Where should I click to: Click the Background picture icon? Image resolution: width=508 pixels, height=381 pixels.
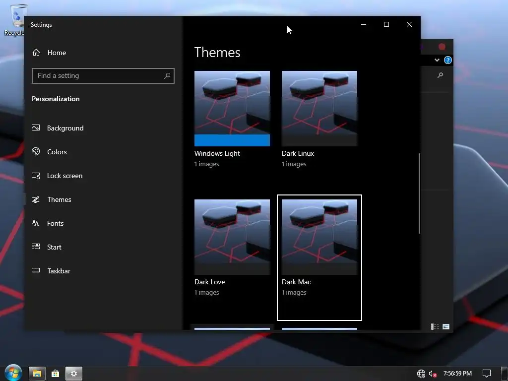(36, 127)
